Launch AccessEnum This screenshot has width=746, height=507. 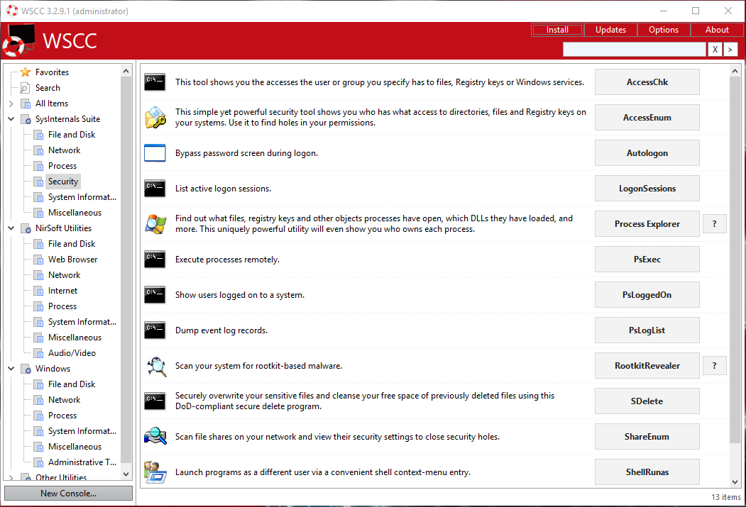click(x=647, y=118)
